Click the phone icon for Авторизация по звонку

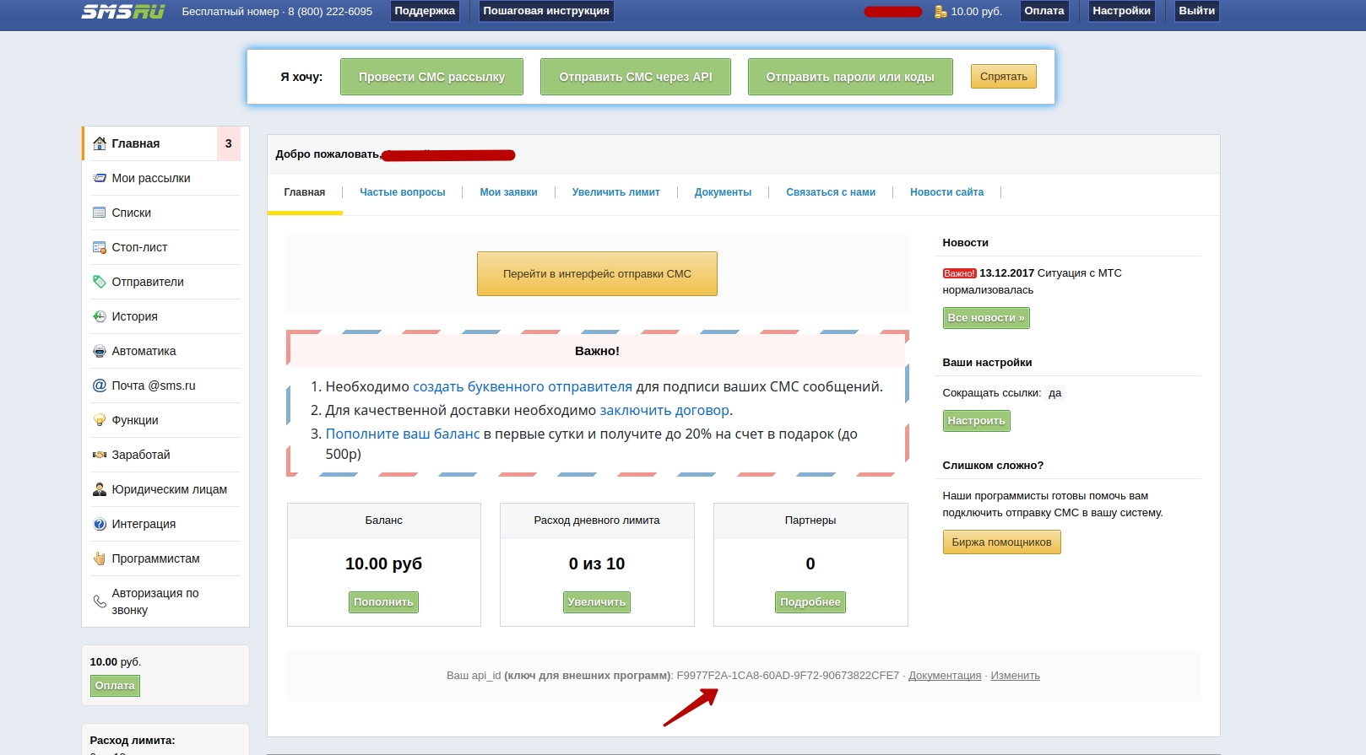coord(100,601)
